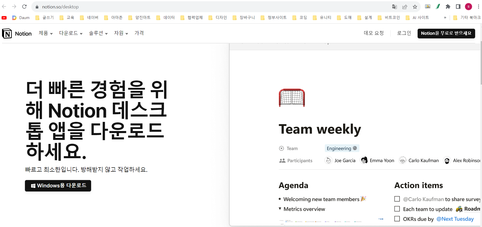Open the 교육 bookmark folder
This screenshot has width=482, height=227.
point(67,18)
